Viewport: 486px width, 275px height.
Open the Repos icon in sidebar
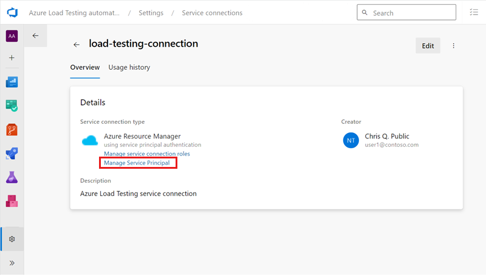pos(12,129)
